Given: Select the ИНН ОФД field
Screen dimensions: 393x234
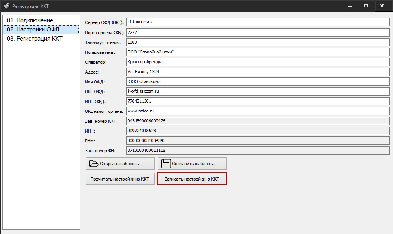Looking at the screenshot, I should coord(258,101).
